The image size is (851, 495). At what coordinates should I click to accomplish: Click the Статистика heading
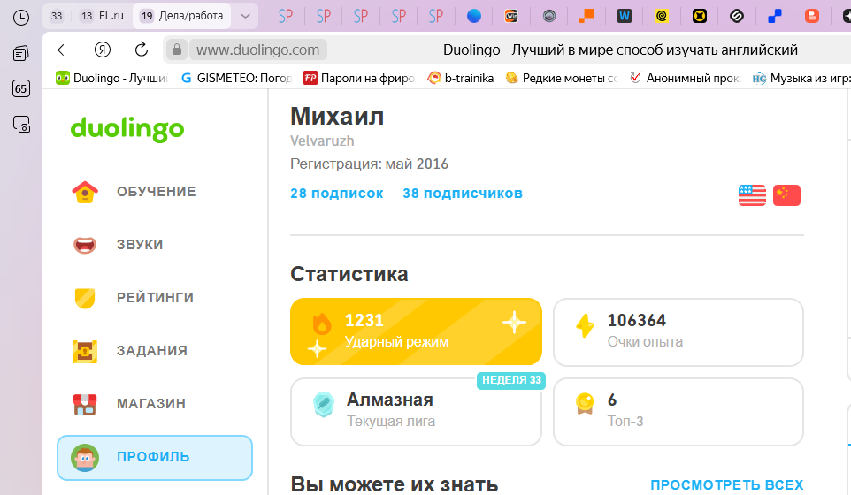[349, 274]
